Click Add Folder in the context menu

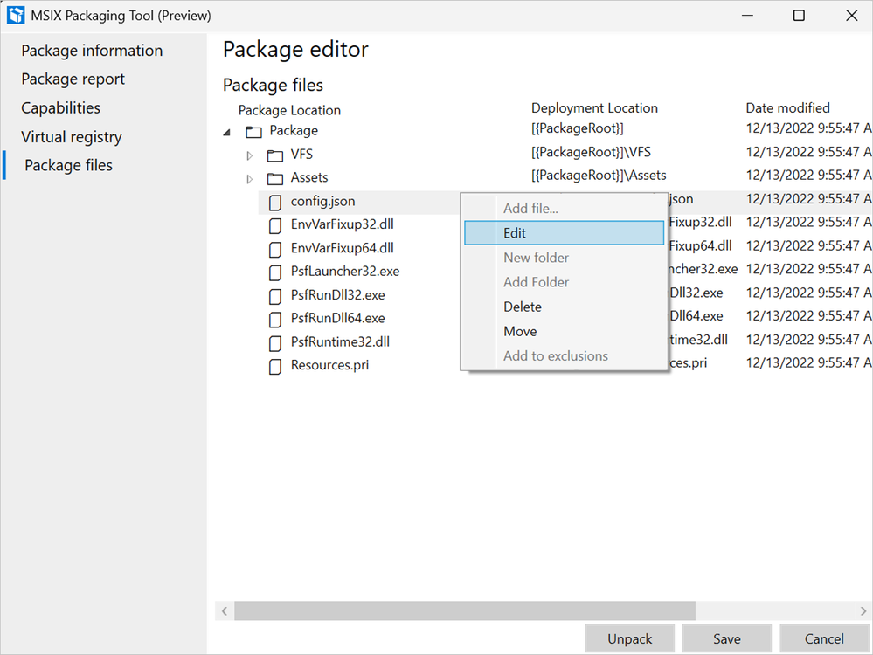[x=564, y=282]
